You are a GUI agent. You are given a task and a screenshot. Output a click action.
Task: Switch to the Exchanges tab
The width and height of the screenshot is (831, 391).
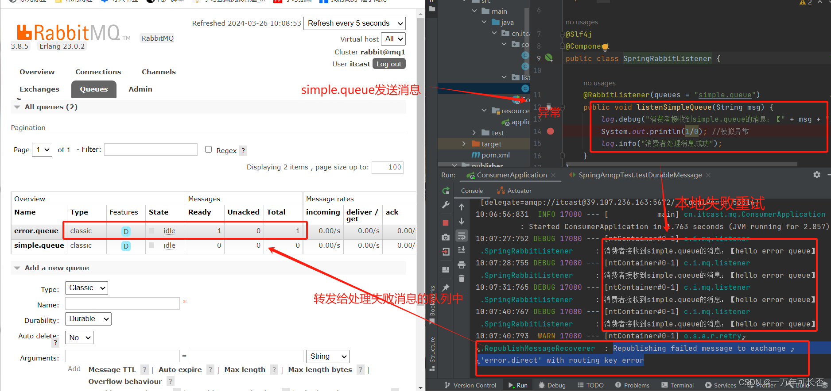[x=39, y=89]
